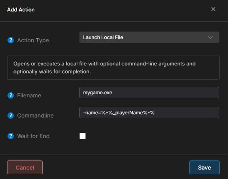This screenshot has width=228, height=179.
Task: Enable the Wait for End checkbox
Action: point(83,136)
